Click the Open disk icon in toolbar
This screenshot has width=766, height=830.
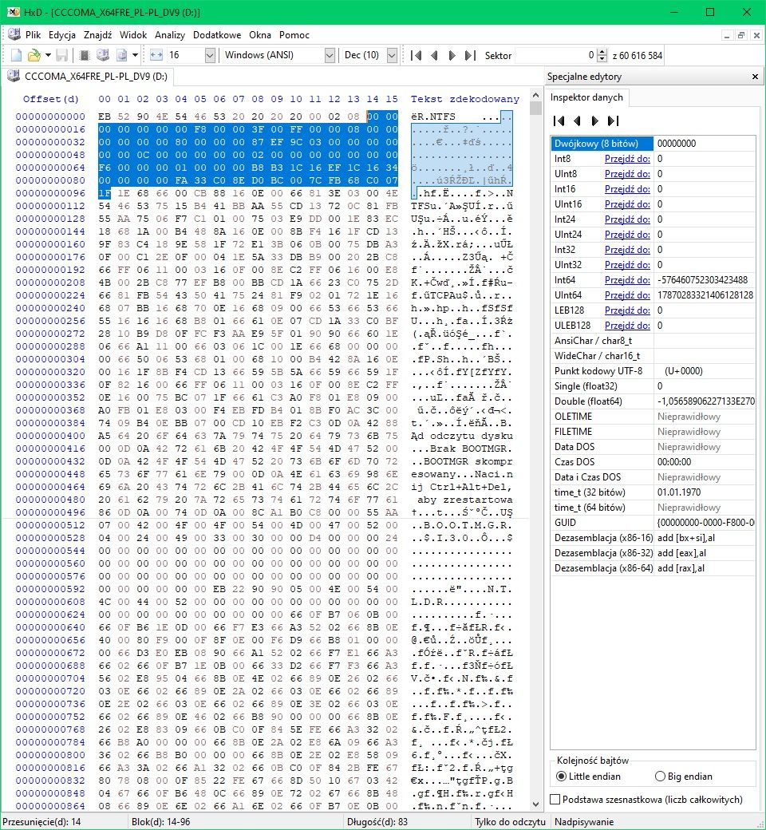click(103, 55)
